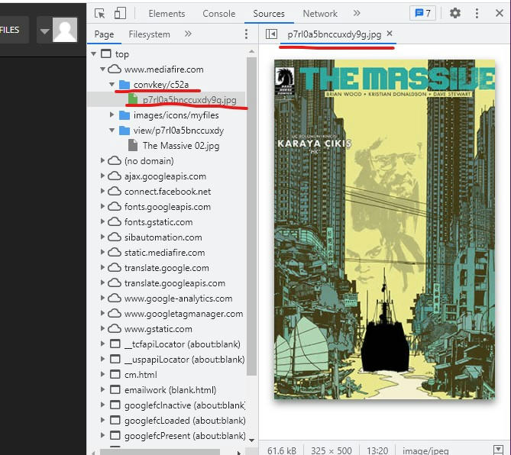Click the www.gstatic.com cloud icon
The height and width of the screenshot is (455, 511).
pos(115,329)
